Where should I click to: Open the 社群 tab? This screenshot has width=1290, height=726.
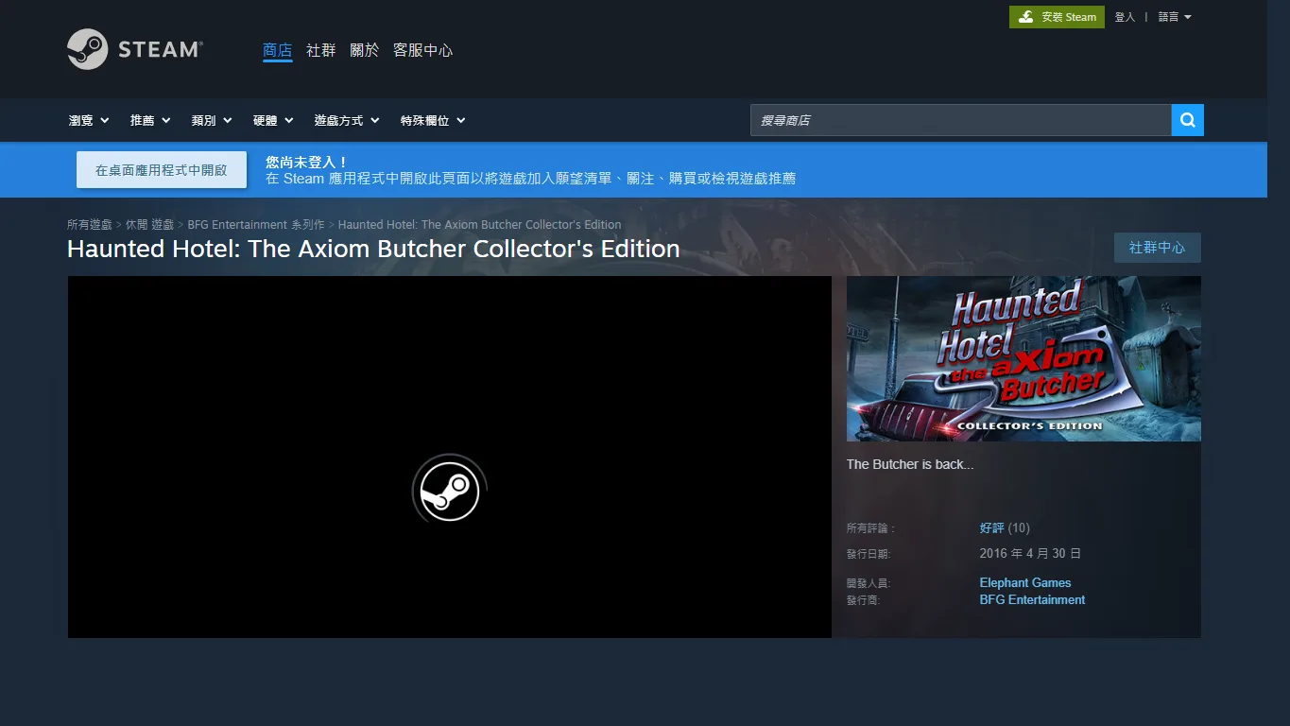point(321,50)
